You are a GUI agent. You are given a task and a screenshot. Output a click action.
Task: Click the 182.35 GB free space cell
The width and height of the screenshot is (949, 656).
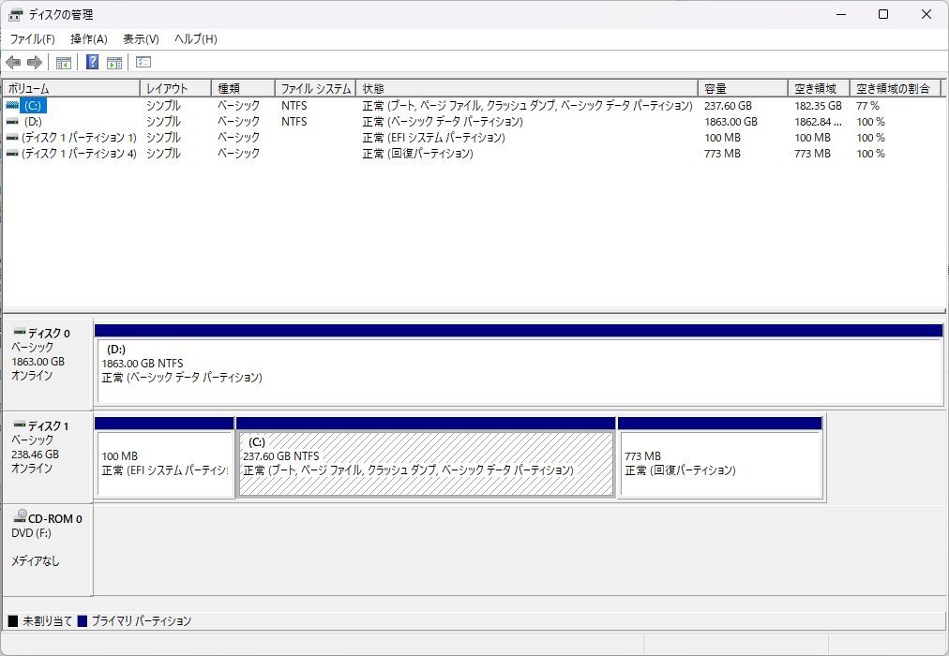pyautogui.click(x=819, y=105)
